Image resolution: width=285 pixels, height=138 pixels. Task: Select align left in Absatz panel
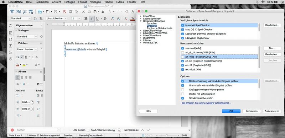(17, 78)
